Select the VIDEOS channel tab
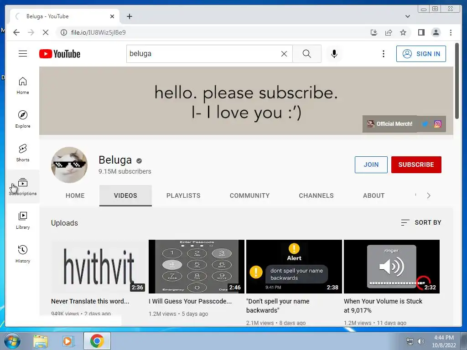 pyautogui.click(x=125, y=196)
